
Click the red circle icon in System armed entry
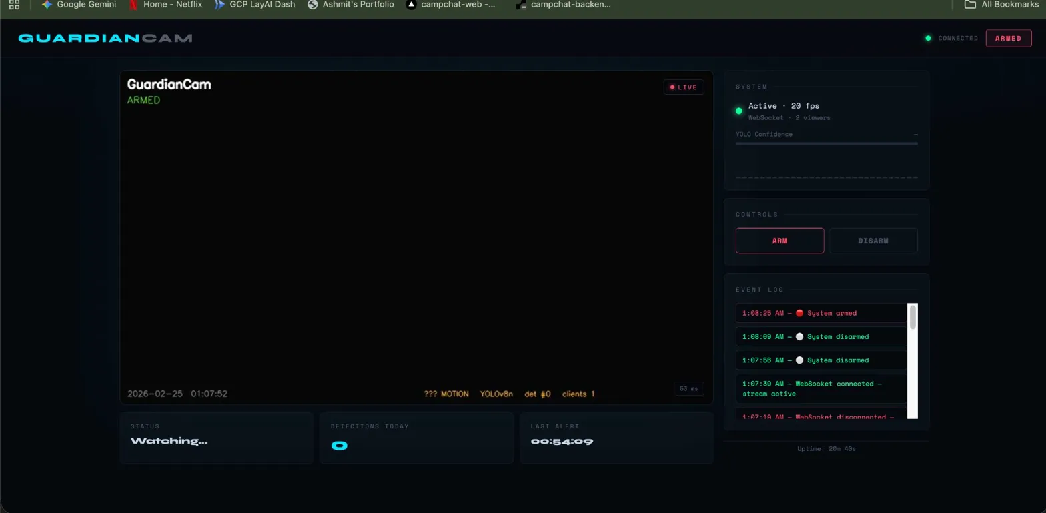(x=799, y=313)
